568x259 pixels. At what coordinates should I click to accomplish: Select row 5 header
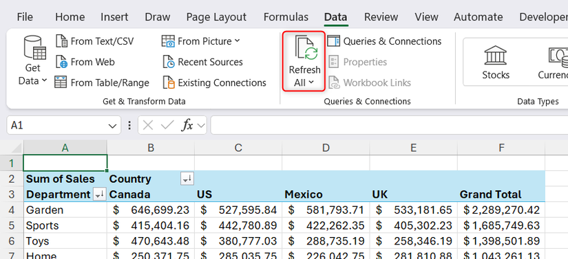pos(12,225)
